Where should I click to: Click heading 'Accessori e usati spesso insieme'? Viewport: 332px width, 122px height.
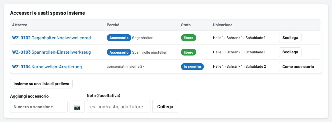coord(48,13)
